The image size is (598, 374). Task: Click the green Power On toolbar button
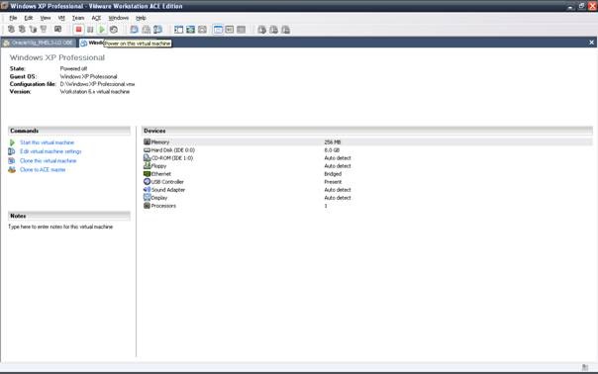pos(101,30)
